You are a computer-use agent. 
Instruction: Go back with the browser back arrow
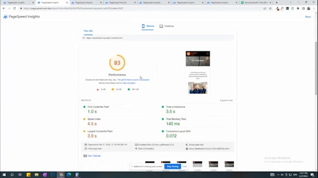click(4, 8)
